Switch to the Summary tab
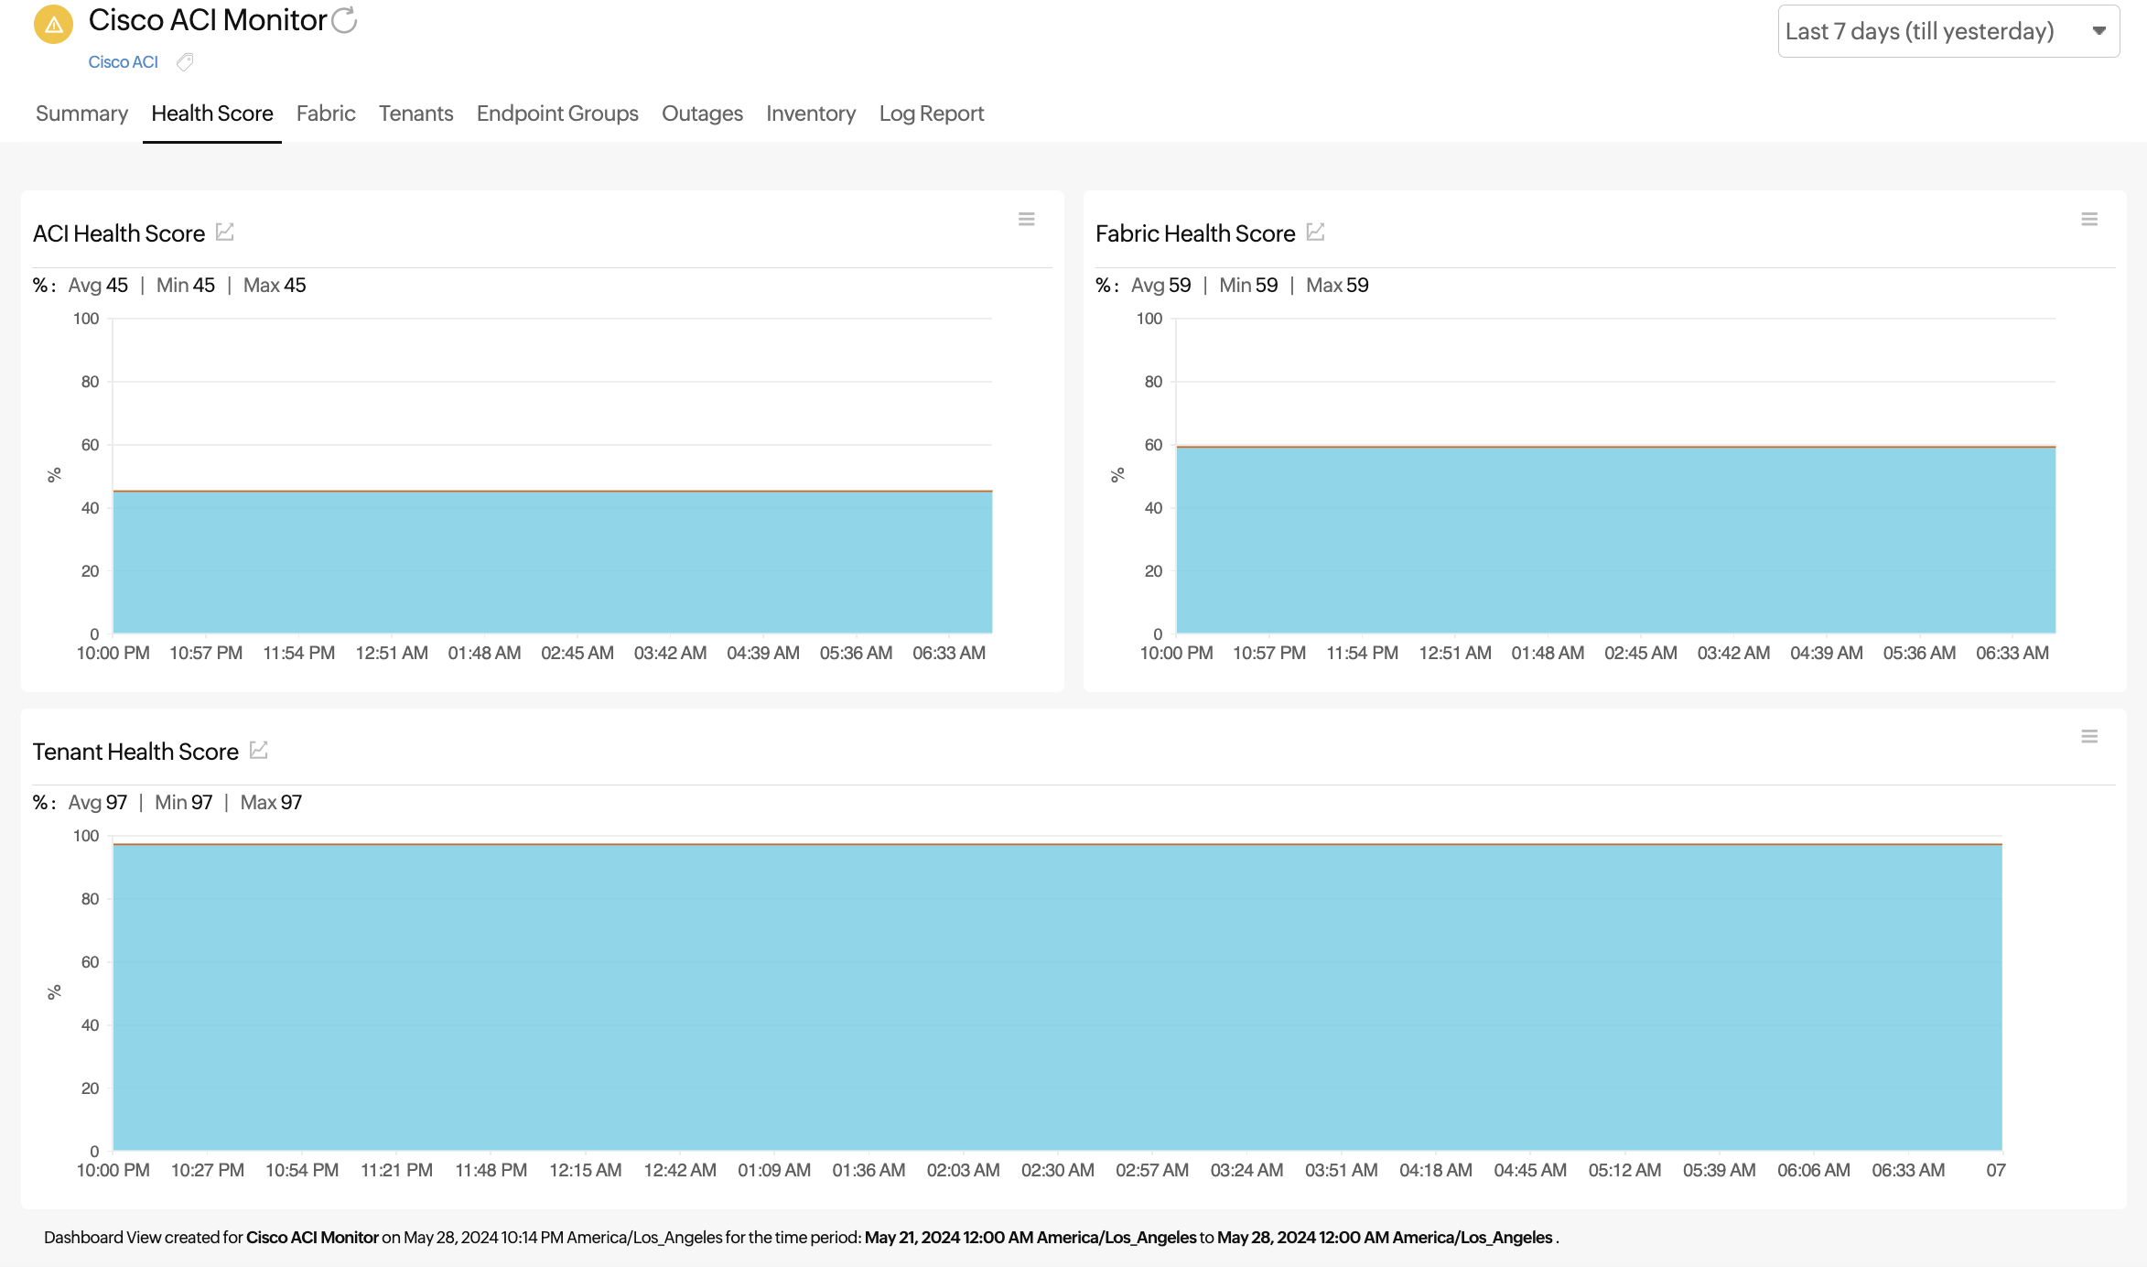The height and width of the screenshot is (1267, 2147). point(81,114)
